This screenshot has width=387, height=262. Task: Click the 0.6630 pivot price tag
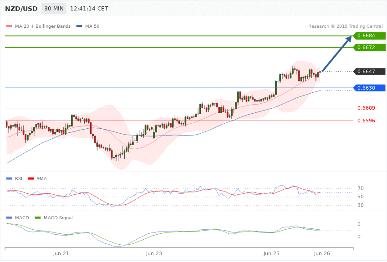[x=370, y=88]
